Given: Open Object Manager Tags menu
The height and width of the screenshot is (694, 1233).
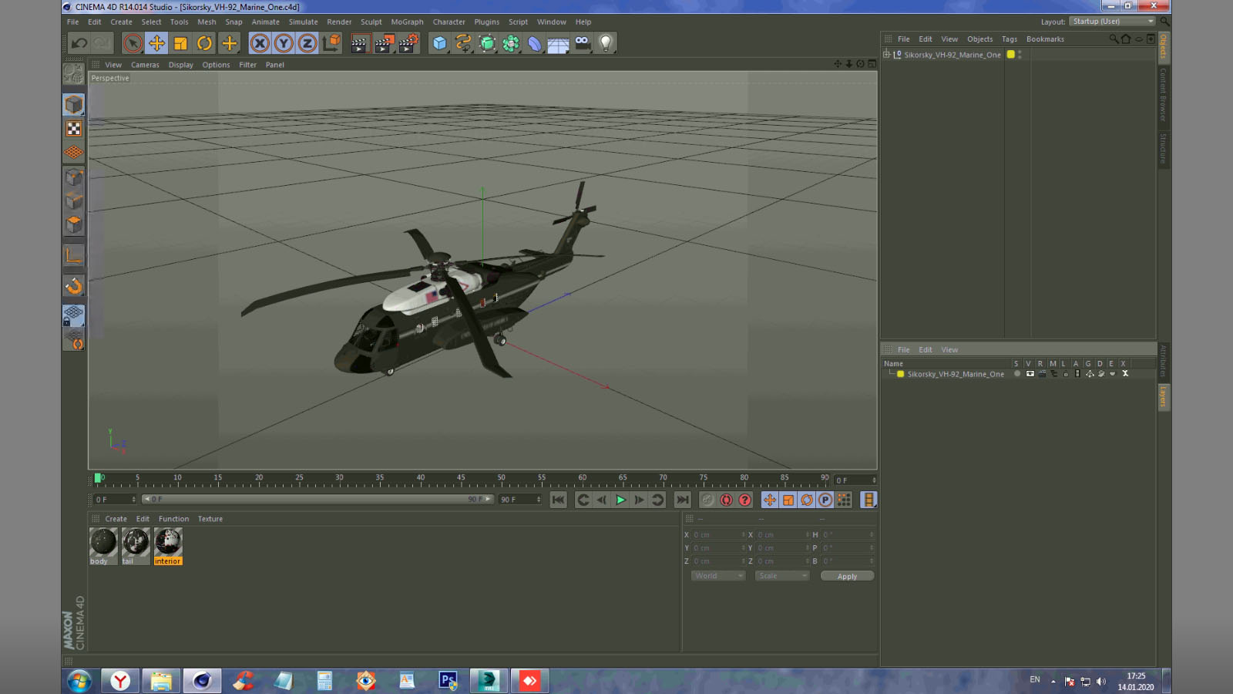Looking at the screenshot, I should coord(1010,39).
